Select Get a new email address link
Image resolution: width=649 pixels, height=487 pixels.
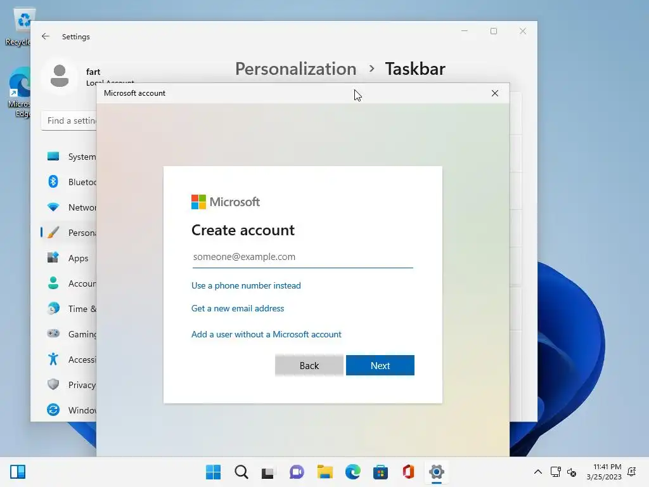pos(238,308)
